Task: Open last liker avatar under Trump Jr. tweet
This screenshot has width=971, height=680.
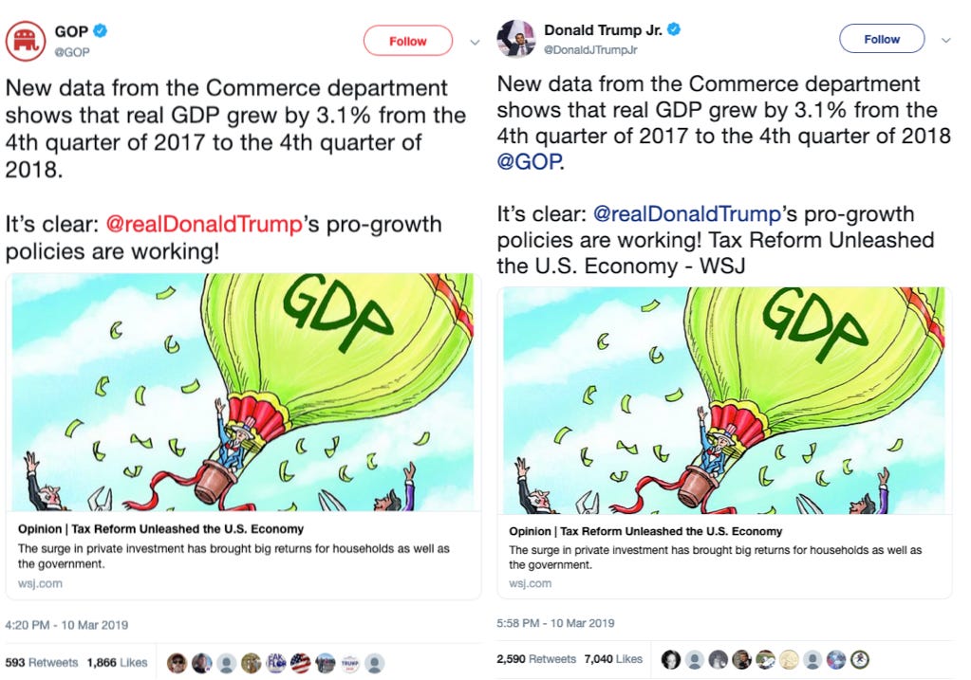Action: (859, 659)
